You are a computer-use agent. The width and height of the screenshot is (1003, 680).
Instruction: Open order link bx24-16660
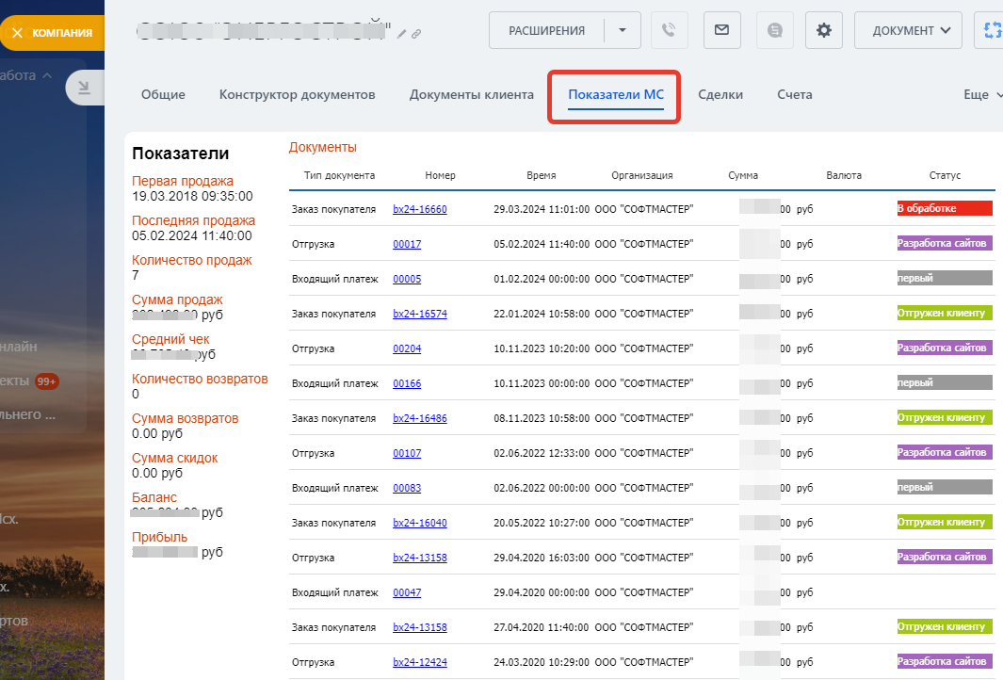click(x=420, y=209)
